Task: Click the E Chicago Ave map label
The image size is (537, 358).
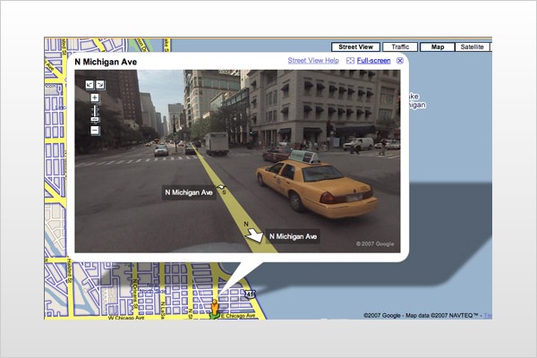Action: tap(239, 316)
